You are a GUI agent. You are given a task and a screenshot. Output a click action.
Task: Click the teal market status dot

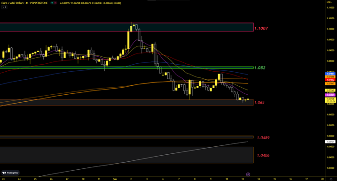pos(52,3)
